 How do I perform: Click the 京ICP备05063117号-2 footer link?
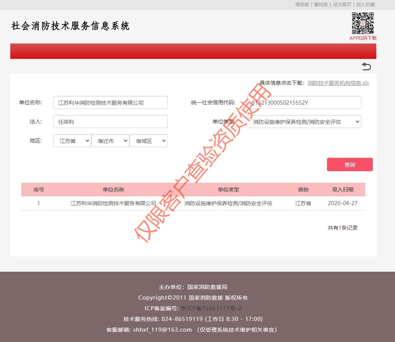click(211, 308)
